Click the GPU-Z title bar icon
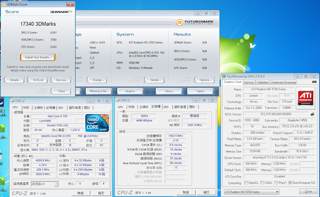This screenshot has height=197, width=320. tap(224, 76)
